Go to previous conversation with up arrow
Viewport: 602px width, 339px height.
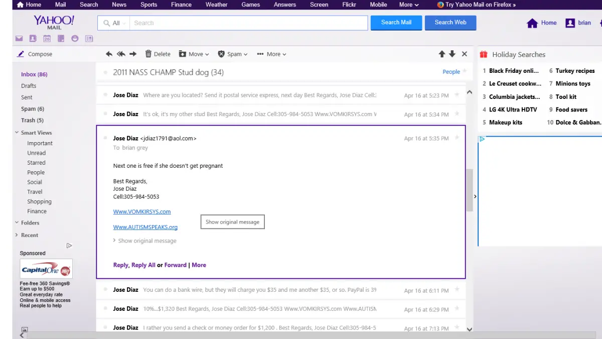pos(442,54)
